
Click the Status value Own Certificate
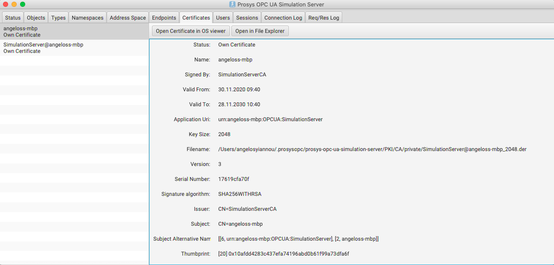coord(237,44)
